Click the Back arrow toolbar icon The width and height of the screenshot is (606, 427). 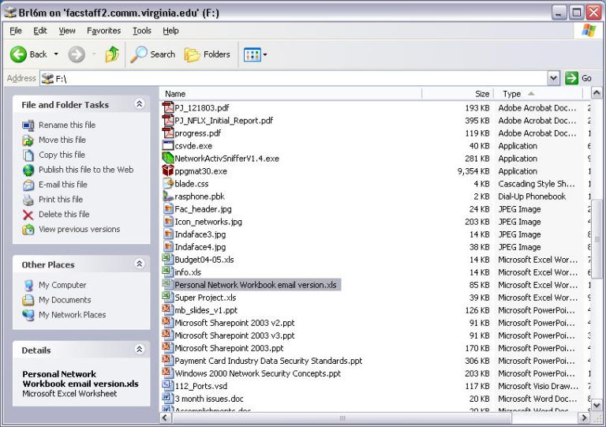tap(18, 54)
